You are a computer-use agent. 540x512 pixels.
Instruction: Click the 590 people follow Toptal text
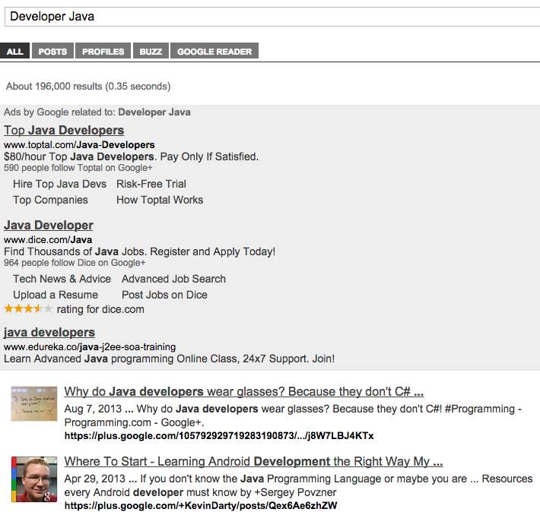coord(78,168)
